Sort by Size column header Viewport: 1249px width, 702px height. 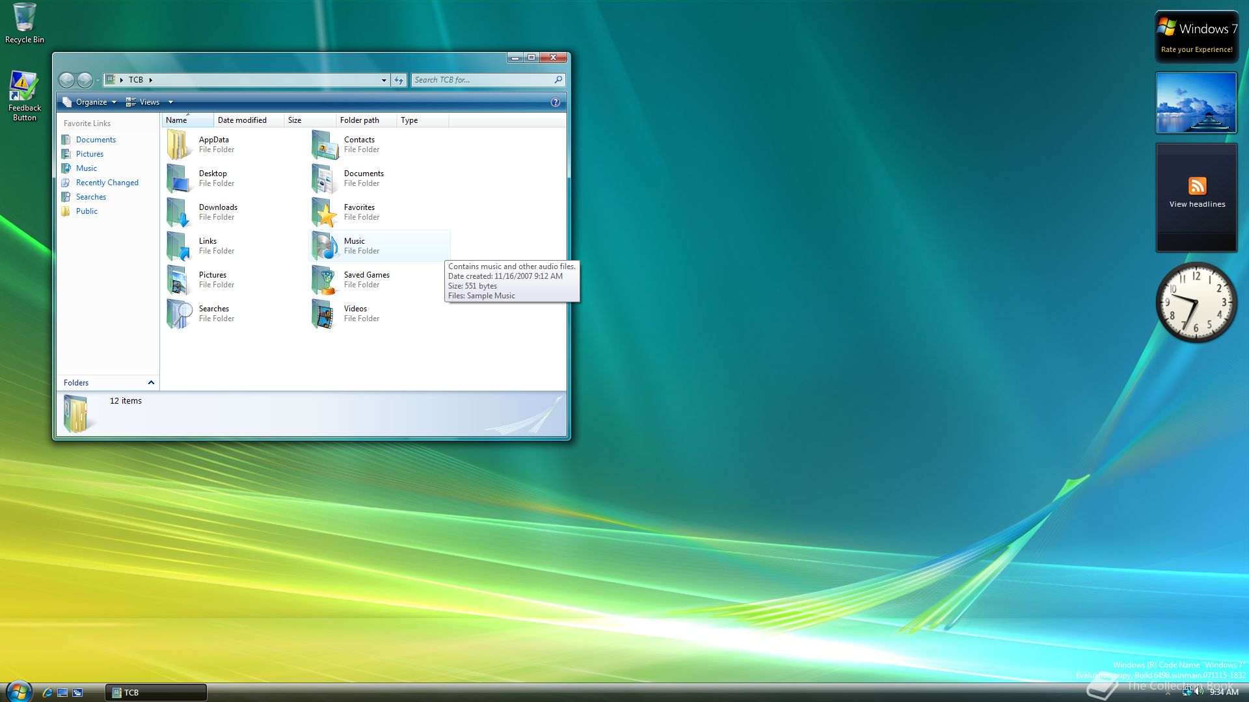pos(310,120)
